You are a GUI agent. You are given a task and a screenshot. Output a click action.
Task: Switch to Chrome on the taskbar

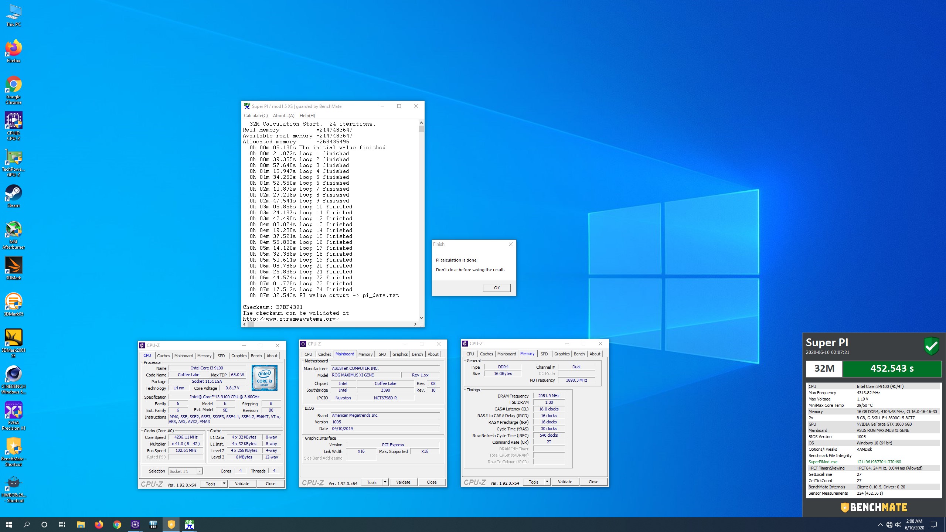click(117, 525)
